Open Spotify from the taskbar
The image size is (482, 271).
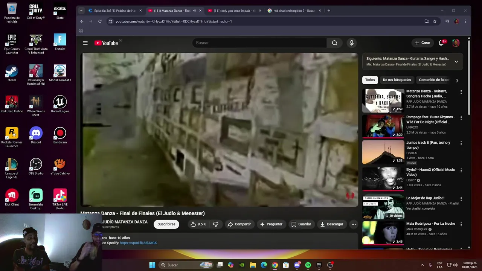pos(308,265)
